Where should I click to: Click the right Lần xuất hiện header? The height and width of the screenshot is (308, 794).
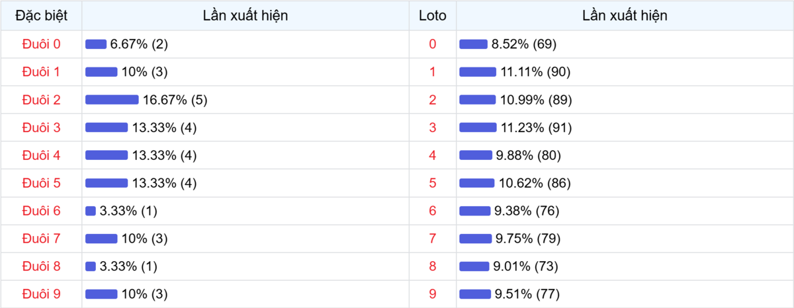[625, 16]
